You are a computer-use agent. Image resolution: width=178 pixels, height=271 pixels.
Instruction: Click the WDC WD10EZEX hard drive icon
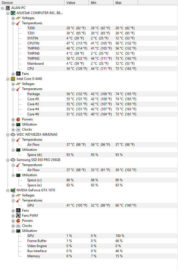[13, 135]
